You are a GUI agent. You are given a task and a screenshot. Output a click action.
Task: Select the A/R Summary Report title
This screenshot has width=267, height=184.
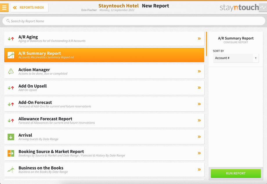coord(39,53)
